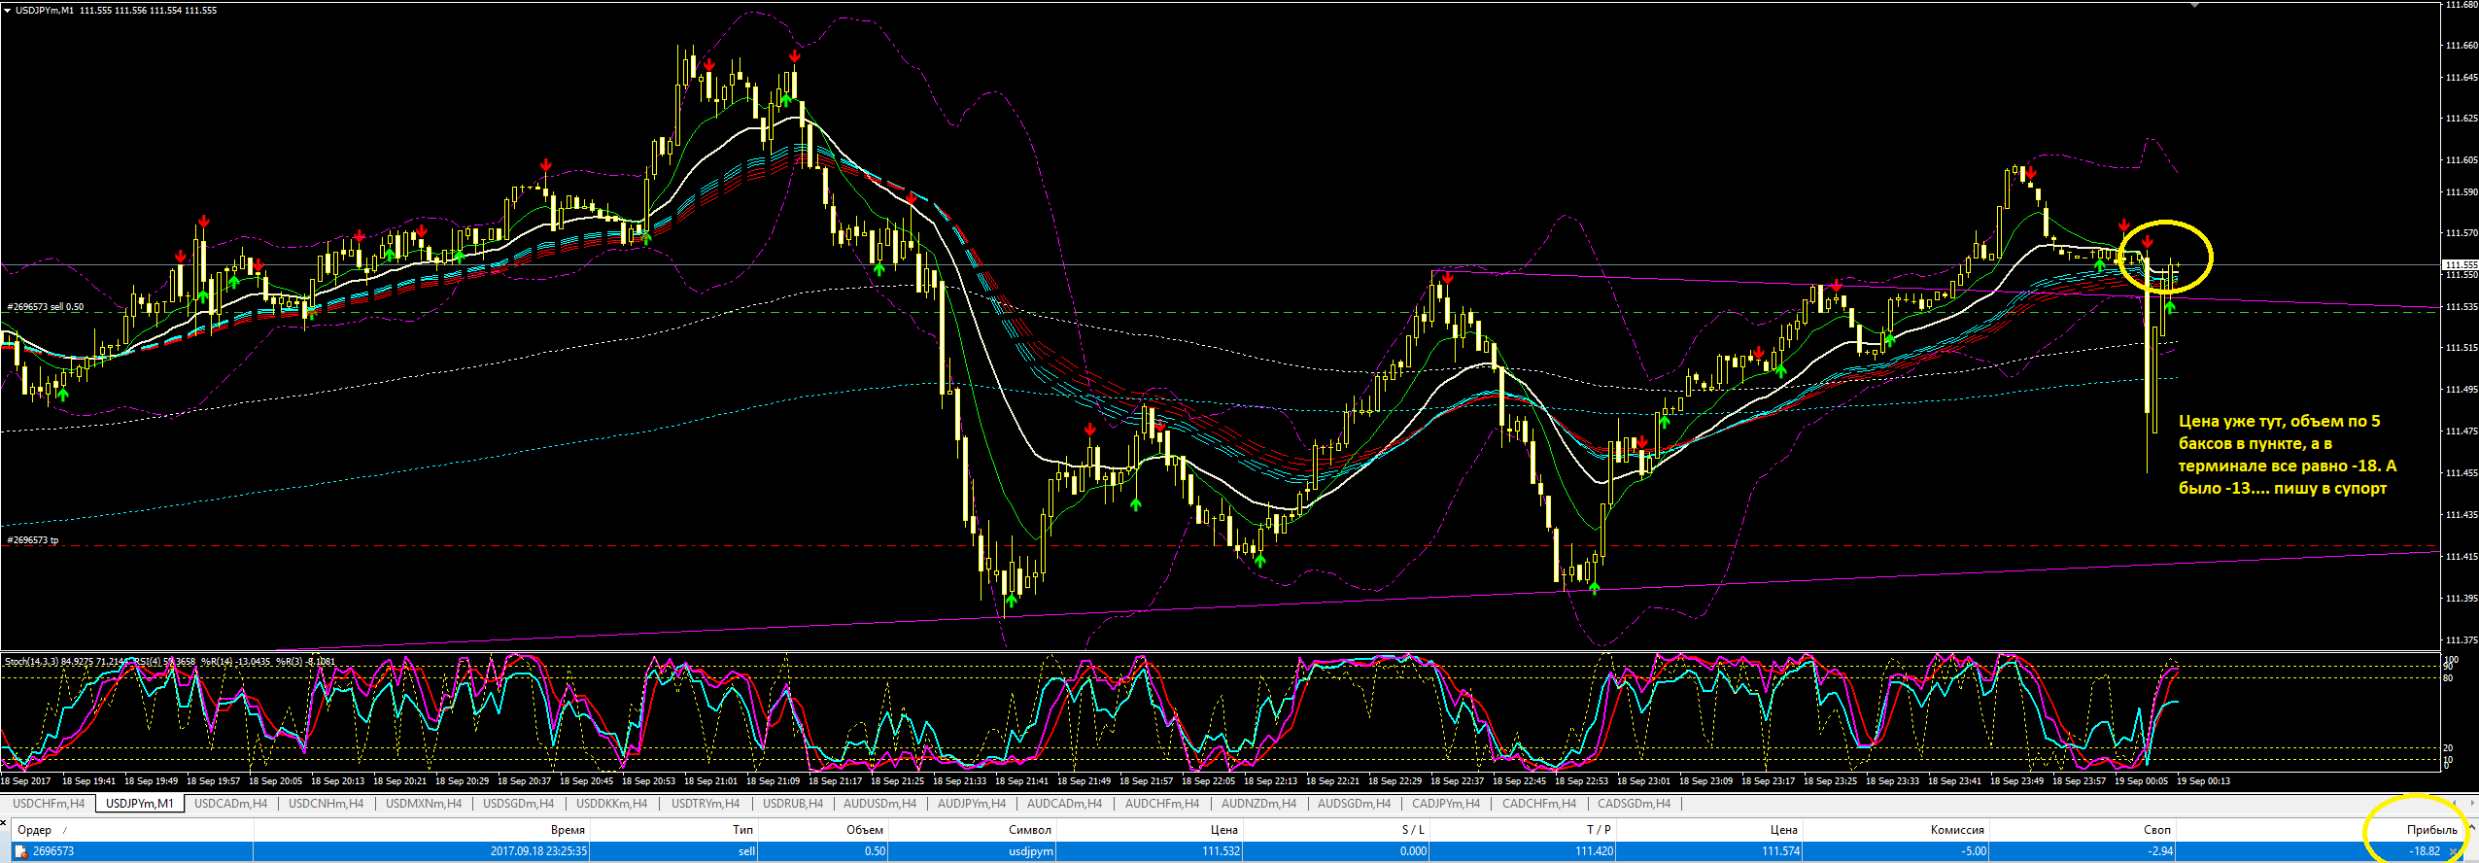
Task: Switch to the CADCHFm,H4 tab
Action: coord(1538,804)
